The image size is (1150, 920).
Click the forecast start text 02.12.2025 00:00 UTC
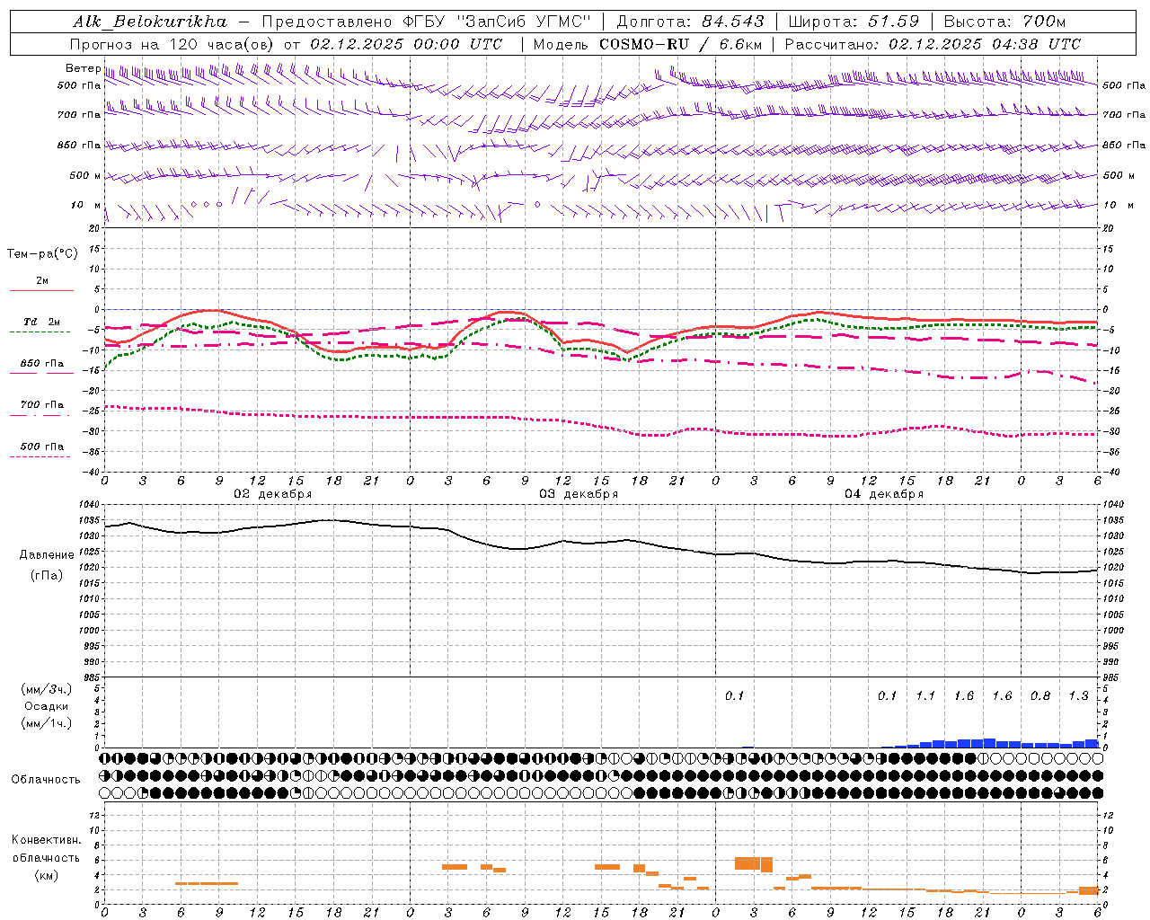[406, 44]
